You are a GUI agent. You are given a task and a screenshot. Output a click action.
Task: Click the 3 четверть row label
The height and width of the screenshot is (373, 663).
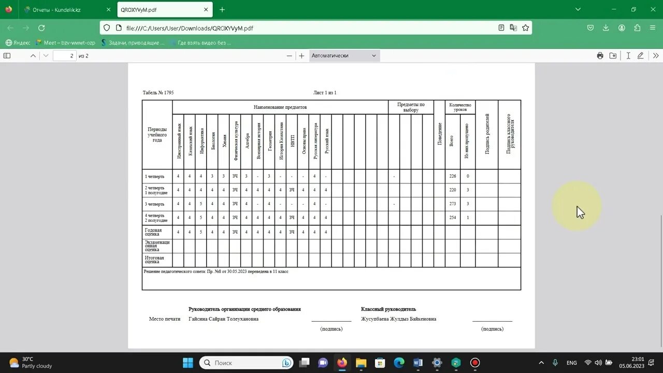[x=154, y=204]
